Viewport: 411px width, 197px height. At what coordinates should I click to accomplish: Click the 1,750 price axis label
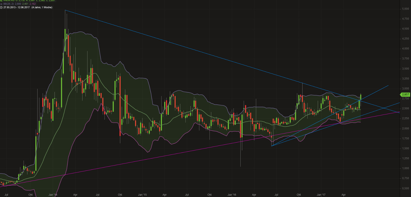click(406, 138)
